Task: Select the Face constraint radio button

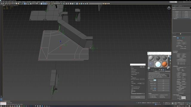Action: (177, 71)
